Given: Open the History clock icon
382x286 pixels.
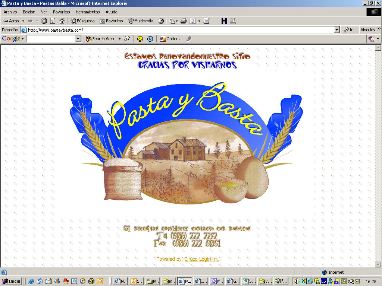Looking at the screenshot, I should click(x=161, y=21).
